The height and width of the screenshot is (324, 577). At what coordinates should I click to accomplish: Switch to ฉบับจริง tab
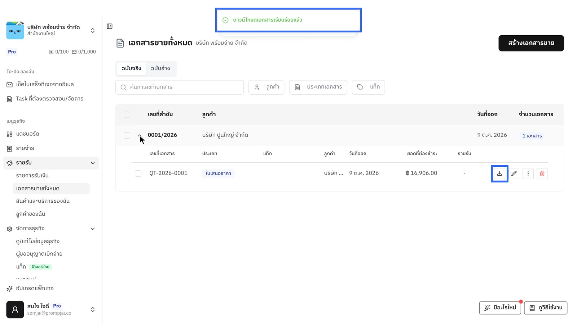pos(131,68)
